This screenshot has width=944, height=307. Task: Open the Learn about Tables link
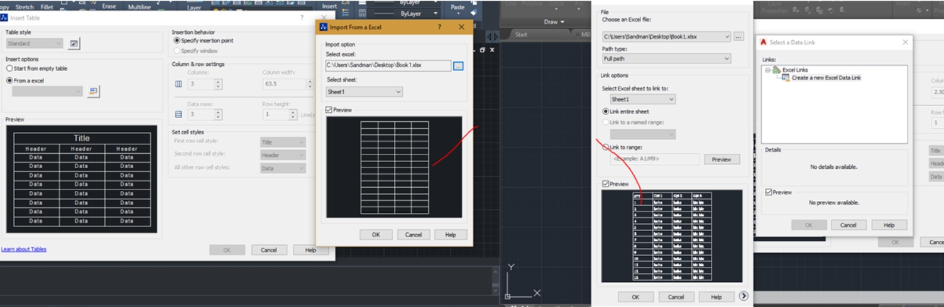[24, 249]
